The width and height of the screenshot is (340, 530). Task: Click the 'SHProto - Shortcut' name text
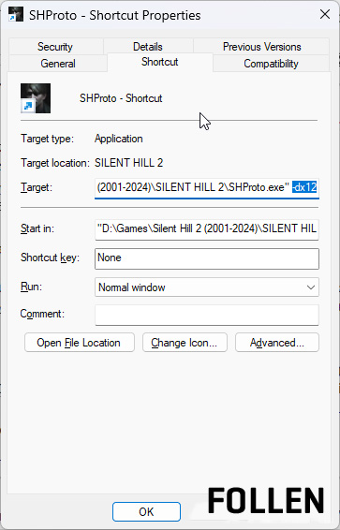tap(121, 98)
